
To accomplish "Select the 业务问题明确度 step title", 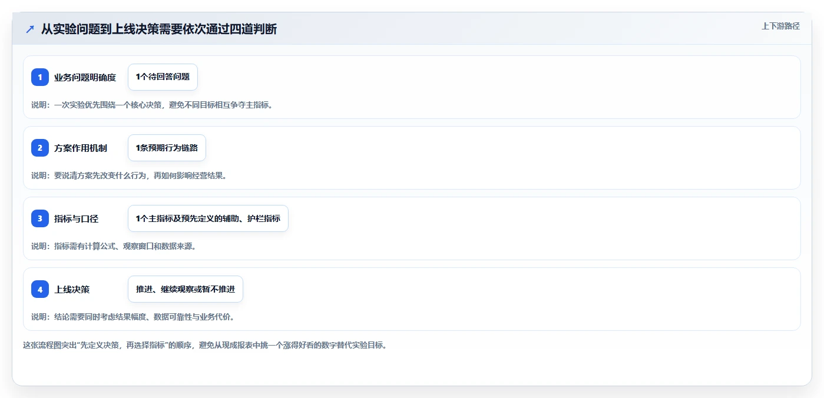I will click(85, 77).
